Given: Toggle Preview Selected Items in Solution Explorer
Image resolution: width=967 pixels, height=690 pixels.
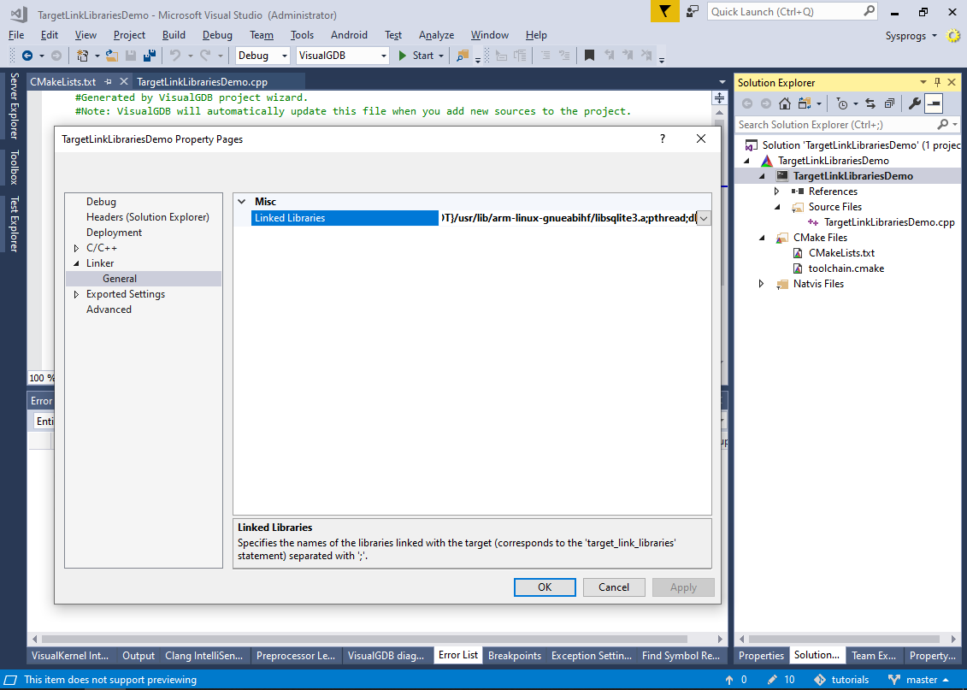Looking at the screenshot, I should 934,103.
